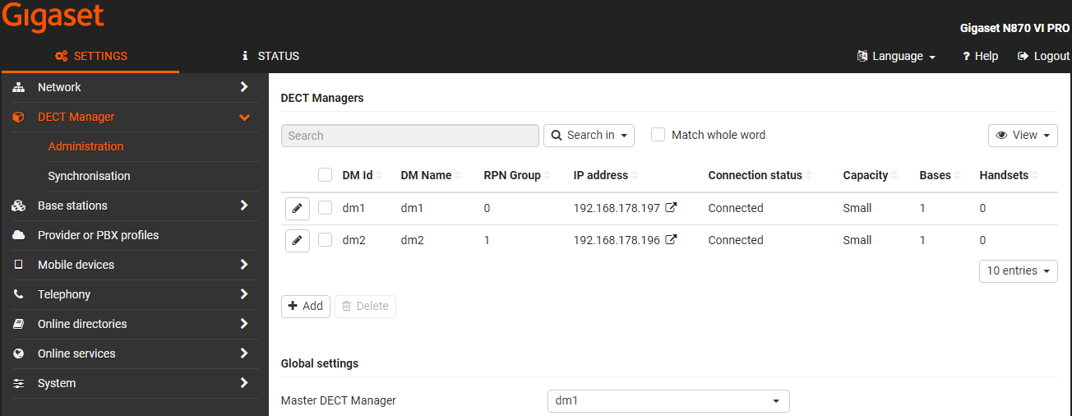This screenshot has width=1072, height=416.
Task: Click the Settings gears icon
Action: coord(61,57)
